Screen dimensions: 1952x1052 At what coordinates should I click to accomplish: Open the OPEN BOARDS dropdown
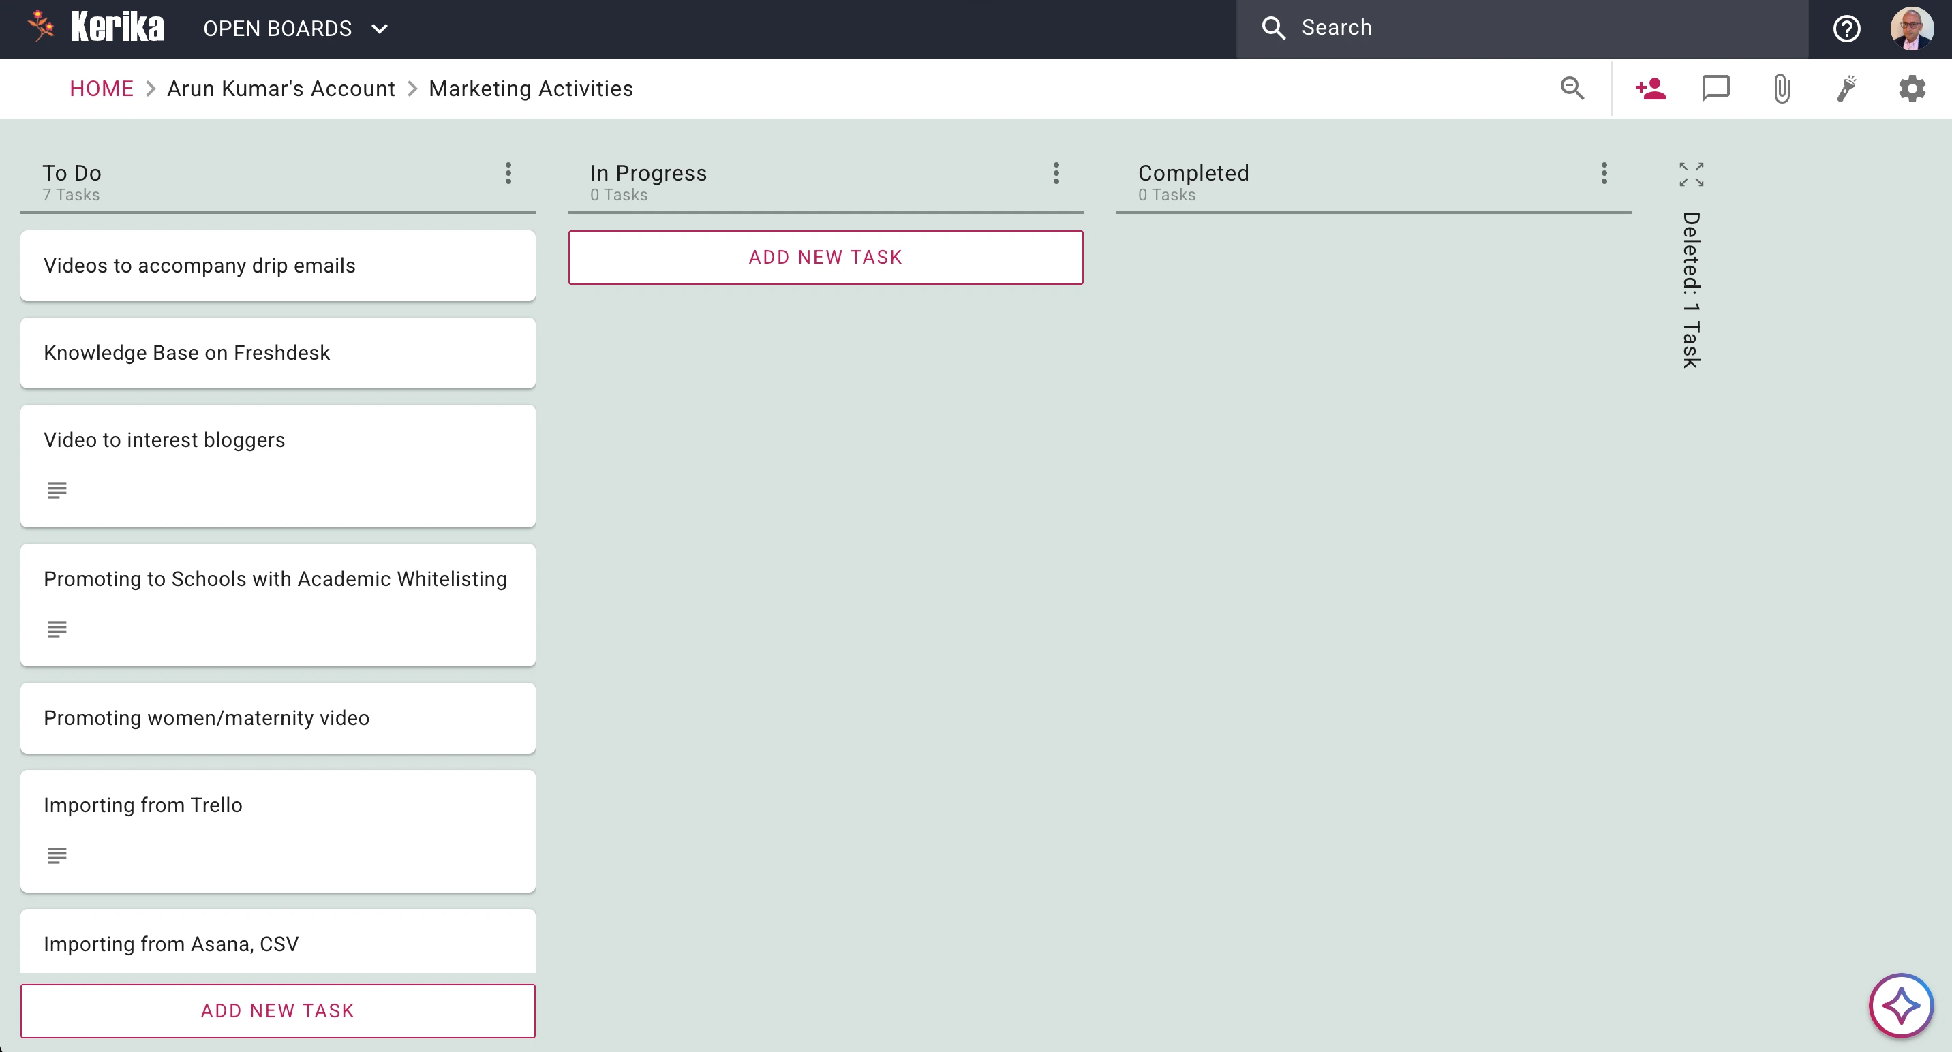(296, 29)
